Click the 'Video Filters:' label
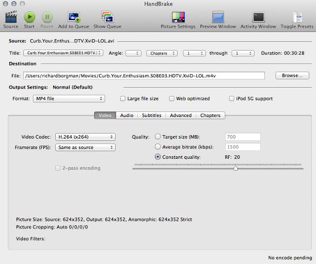316x264 pixels. [30, 239]
